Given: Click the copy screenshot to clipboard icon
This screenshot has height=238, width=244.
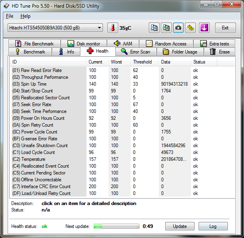Looking at the screenshot, I should [x=166, y=28].
